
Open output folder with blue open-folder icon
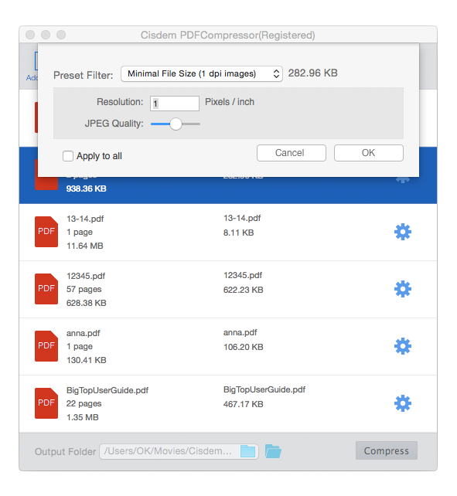[x=273, y=451]
